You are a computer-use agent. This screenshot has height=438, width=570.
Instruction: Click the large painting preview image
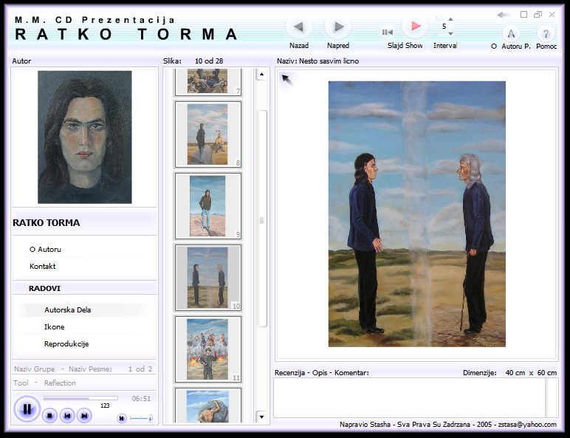coord(416,214)
